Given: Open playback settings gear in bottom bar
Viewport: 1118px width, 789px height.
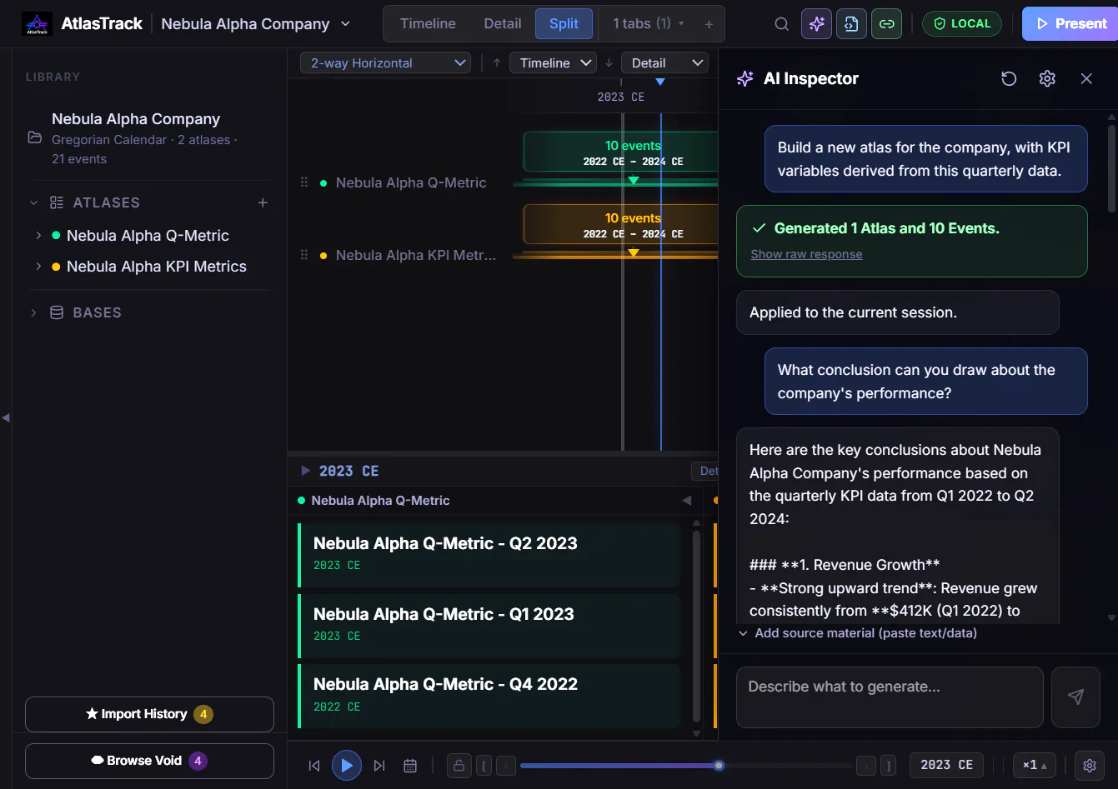Looking at the screenshot, I should 1090,766.
